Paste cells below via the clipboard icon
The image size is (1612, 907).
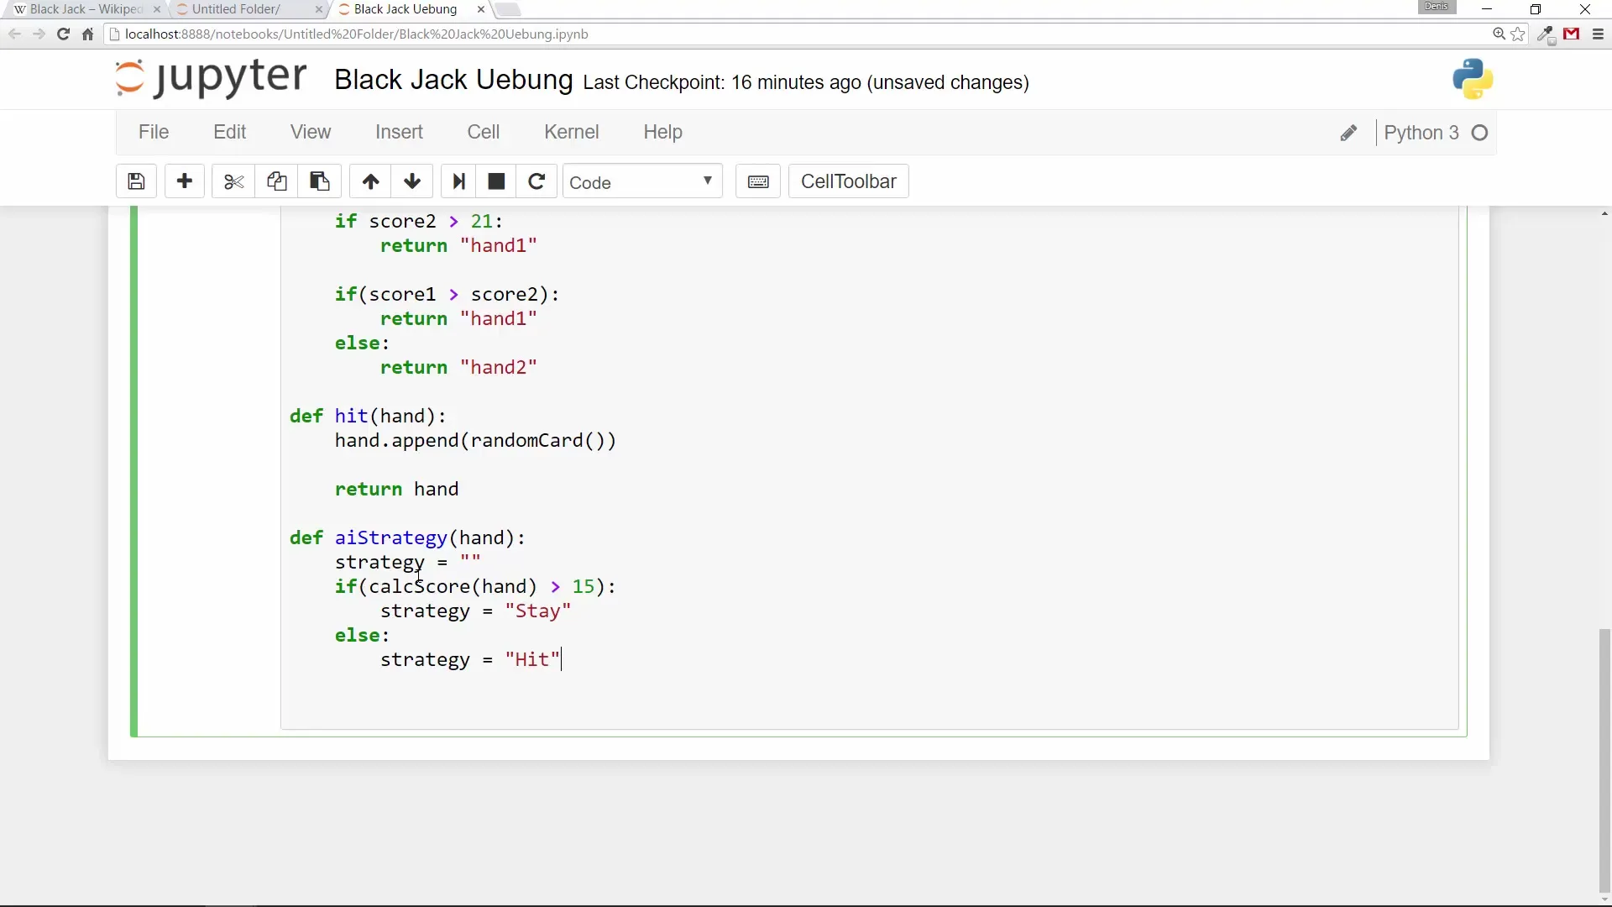coord(319,181)
